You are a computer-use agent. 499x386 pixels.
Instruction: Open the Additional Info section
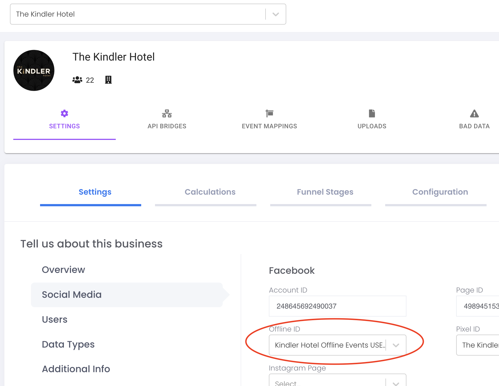point(76,369)
